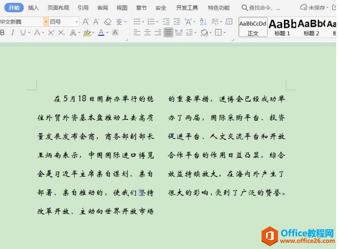Toggle bold formatting
The image size is (338, 249).
pos(3,33)
